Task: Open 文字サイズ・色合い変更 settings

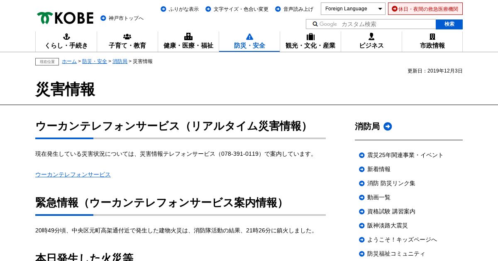Action: coord(241,9)
